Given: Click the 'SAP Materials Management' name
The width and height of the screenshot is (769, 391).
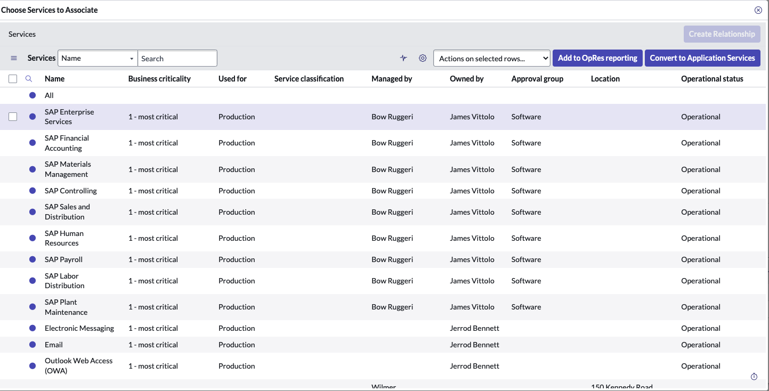Looking at the screenshot, I should [x=68, y=169].
